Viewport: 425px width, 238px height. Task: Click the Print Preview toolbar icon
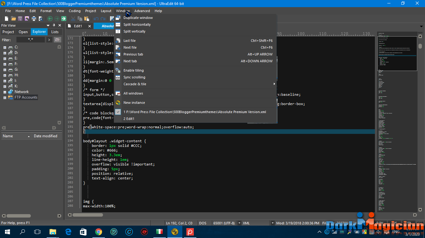pos(40,19)
